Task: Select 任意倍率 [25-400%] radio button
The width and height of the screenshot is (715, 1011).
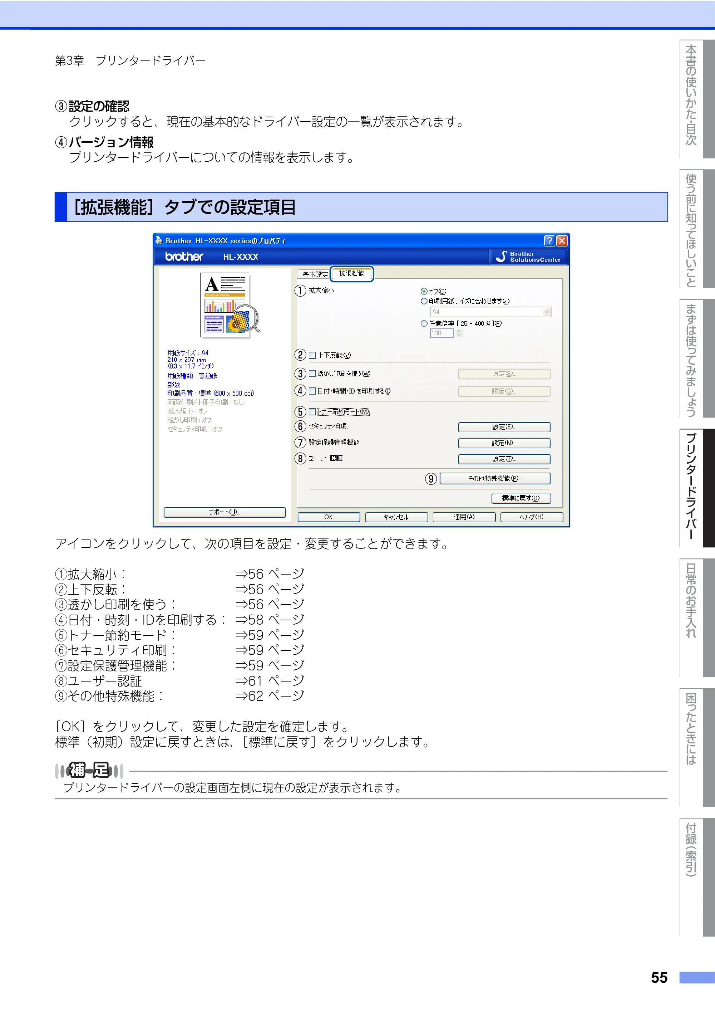Action: pyautogui.click(x=424, y=323)
